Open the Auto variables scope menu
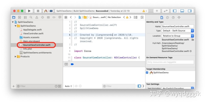 tap(68, 86)
